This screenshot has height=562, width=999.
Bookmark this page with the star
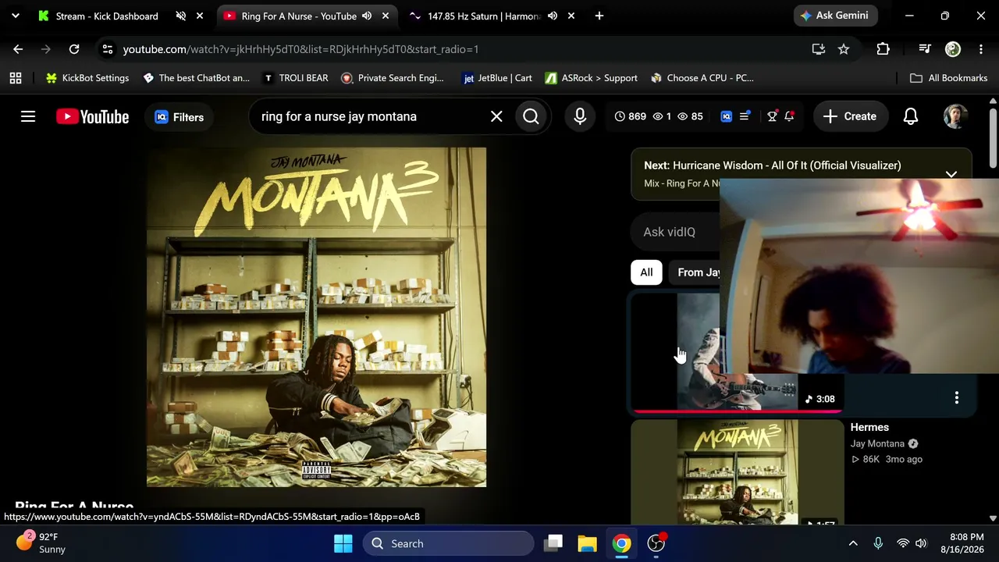point(844,49)
